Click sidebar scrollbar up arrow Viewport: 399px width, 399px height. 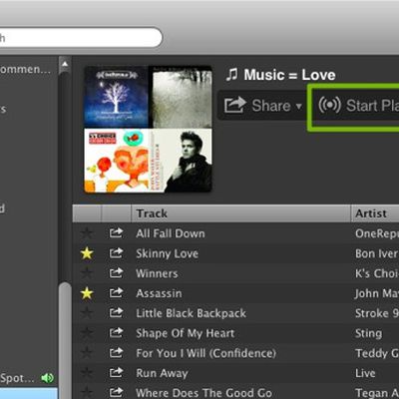[x=65, y=64]
